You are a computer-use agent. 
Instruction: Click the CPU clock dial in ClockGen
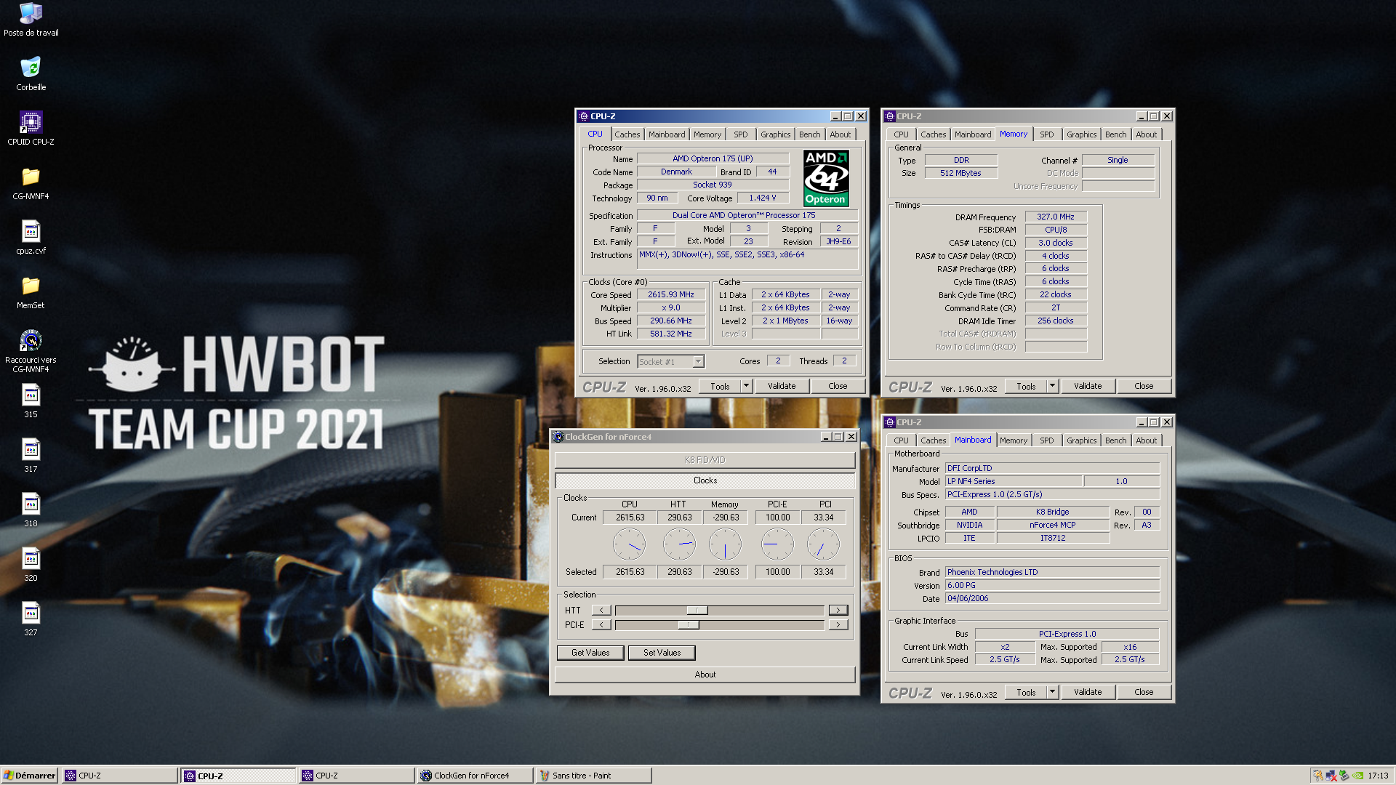[x=629, y=544]
